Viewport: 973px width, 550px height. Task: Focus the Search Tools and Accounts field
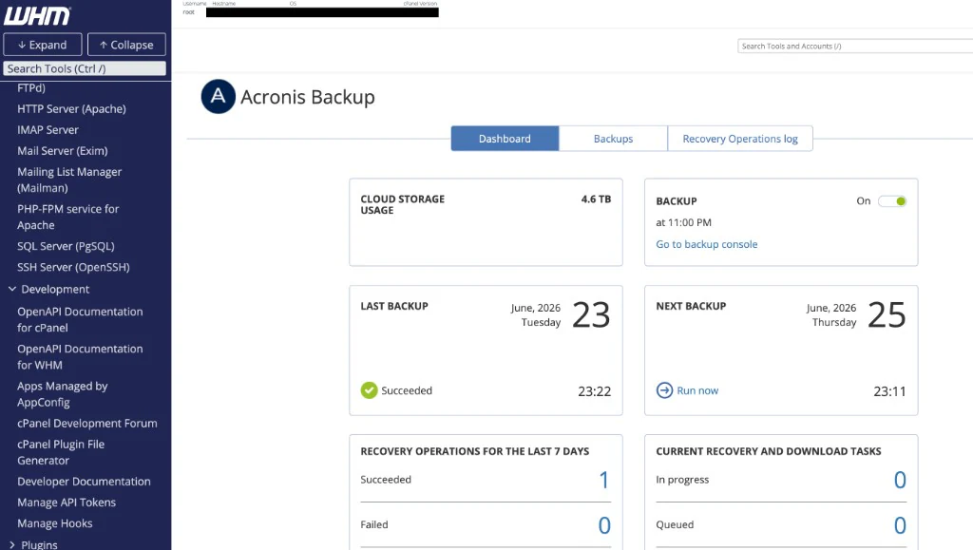(855, 46)
